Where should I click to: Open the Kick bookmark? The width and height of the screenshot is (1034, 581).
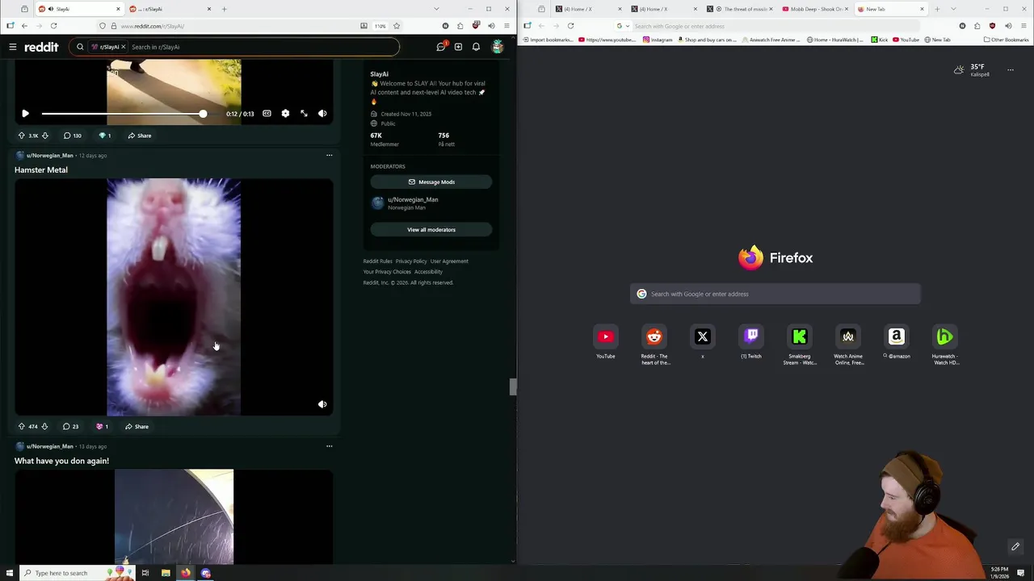coord(879,40)
